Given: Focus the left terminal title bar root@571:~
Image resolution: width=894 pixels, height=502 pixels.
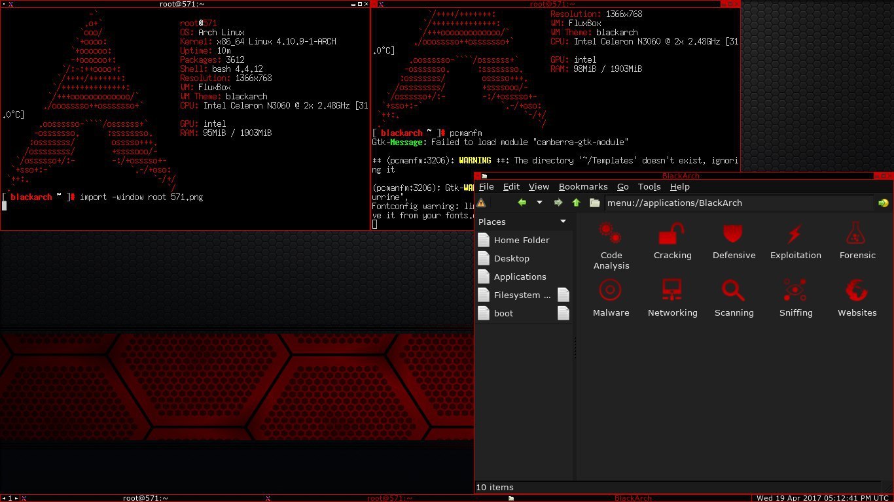Looking at the screenshot, I should coord(182,4).
